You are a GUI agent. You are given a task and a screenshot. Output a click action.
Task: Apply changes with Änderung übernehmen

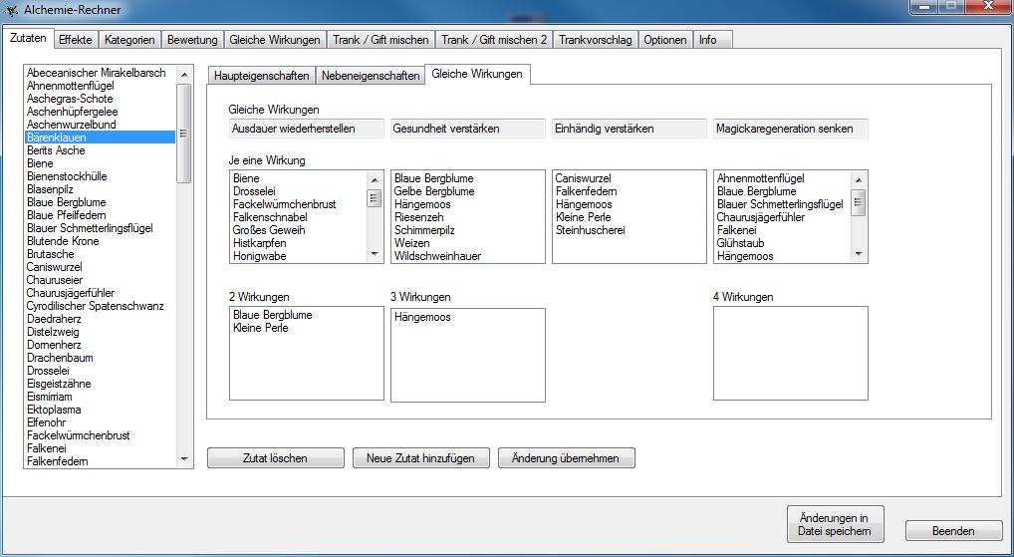[x=566, y=458]
